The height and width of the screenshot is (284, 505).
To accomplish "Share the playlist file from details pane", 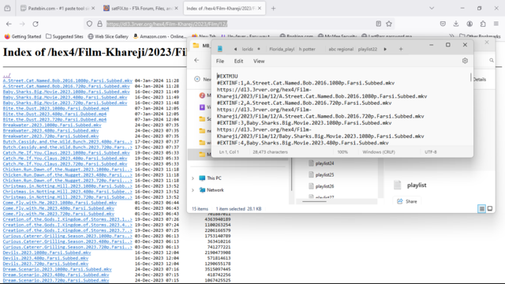I will (407, 201).
